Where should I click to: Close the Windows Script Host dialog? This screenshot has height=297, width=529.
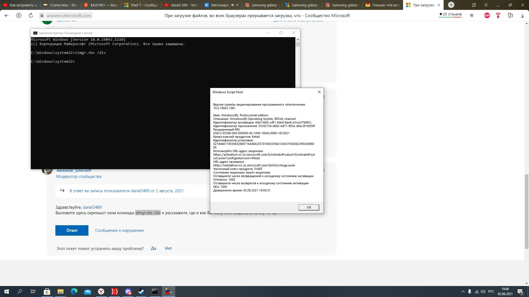coord(319,92)
